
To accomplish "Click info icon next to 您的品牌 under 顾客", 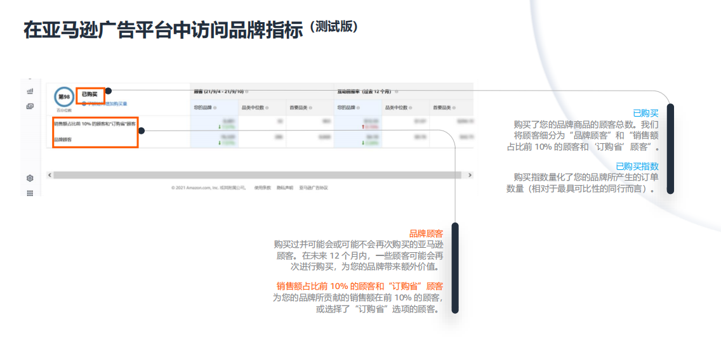I will (215, 108).
